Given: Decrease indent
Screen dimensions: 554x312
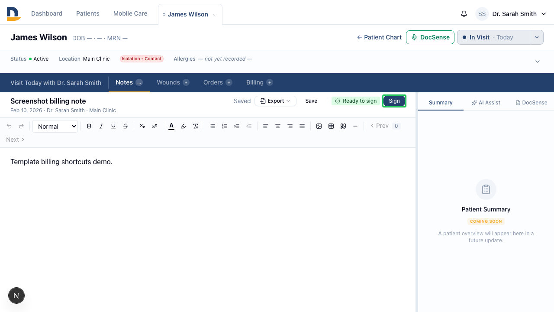Looking at the screenshot, I should point(249,126).
